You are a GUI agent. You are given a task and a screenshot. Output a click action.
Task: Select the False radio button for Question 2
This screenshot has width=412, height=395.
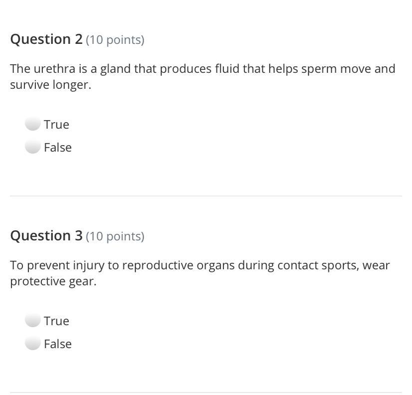coord(32,147)
